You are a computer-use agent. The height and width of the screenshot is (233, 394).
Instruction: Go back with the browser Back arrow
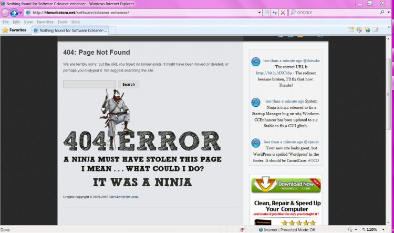(x=5, y=13)
